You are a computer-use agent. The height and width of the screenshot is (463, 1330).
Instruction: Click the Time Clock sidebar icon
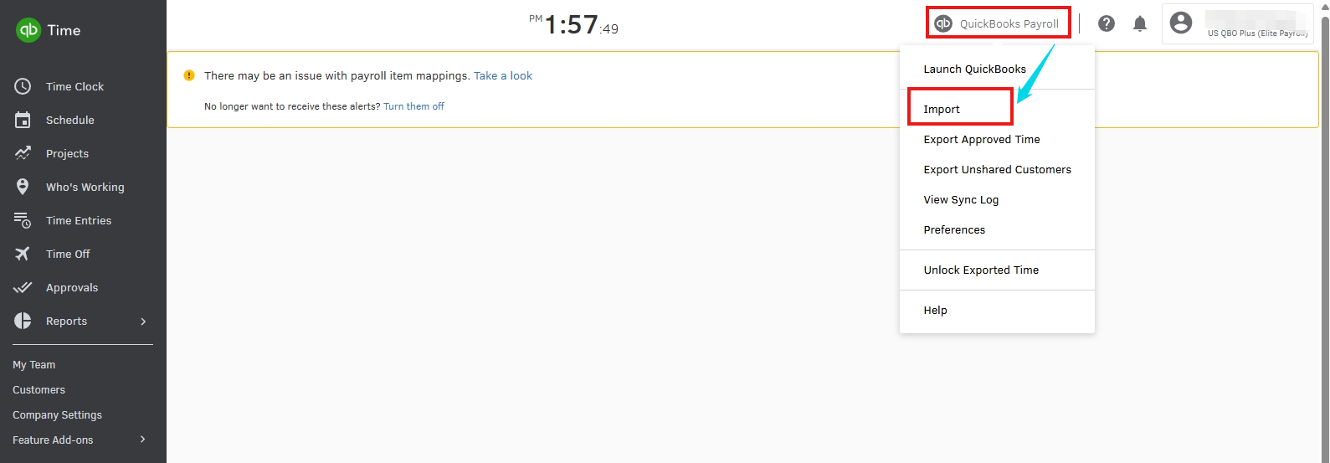point(23,86)
